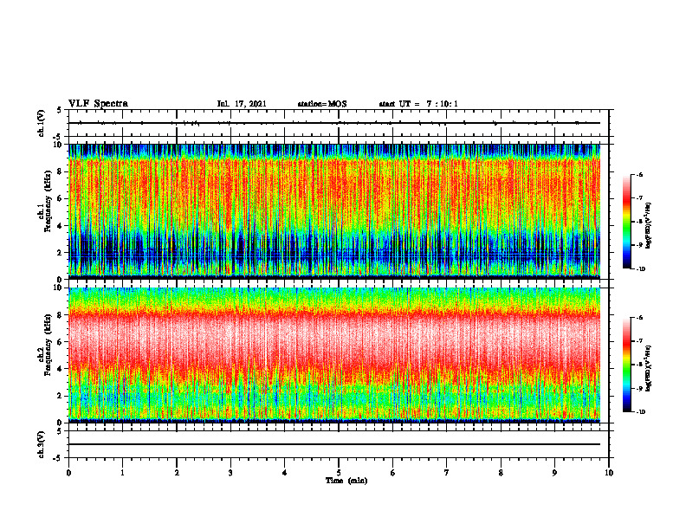Click the log(PSD) label beside the ch.2 colorbar
The width and height of the screenshot is (686, 530).
(649, 368)
